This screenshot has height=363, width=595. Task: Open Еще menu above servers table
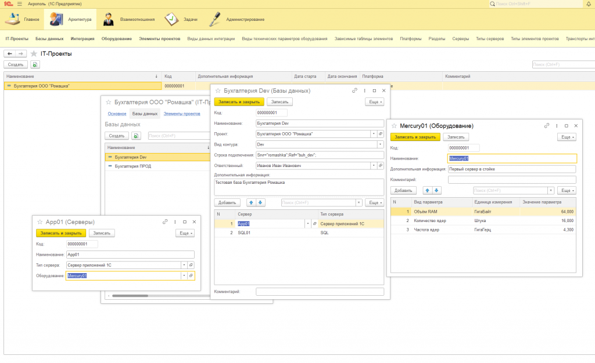[x=375, y=202]
